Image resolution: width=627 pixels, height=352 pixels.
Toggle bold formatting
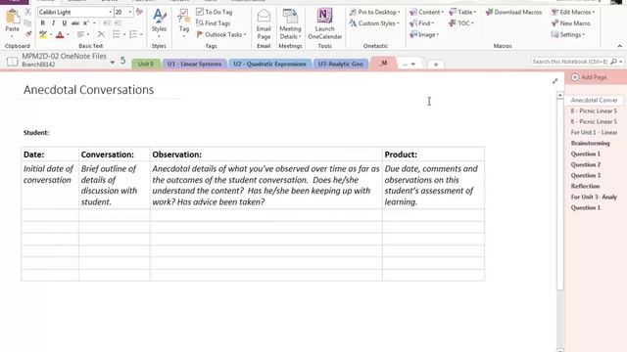[42, 23]
